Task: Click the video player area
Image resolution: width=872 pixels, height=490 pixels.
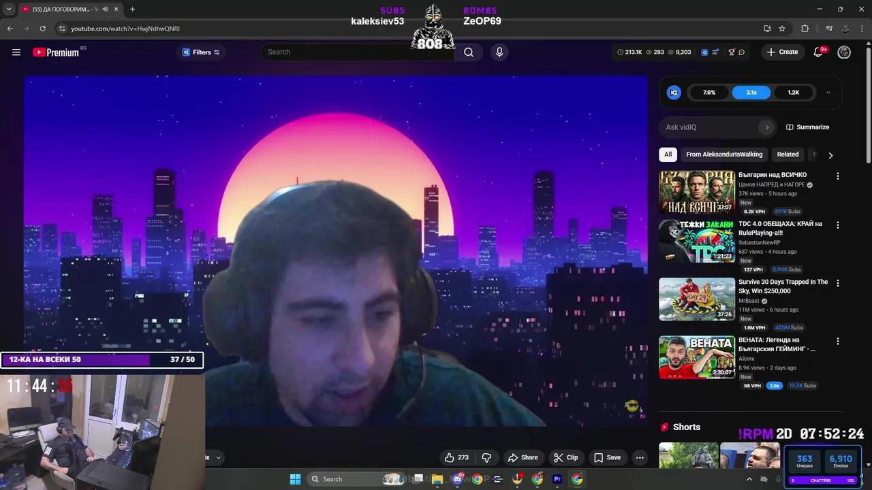Action: point(336,251)
